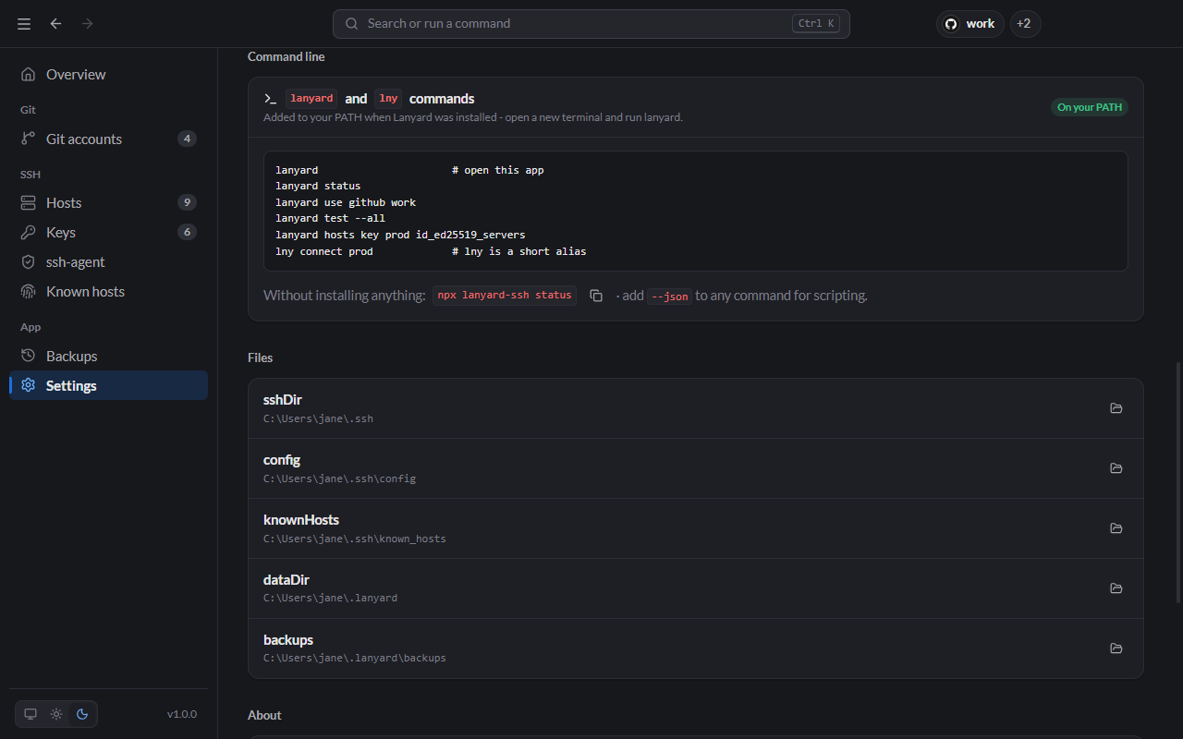Click the Hosts count badge 9
The height and width of the screenshot is (739, 1183).
[x=187, y=202]
